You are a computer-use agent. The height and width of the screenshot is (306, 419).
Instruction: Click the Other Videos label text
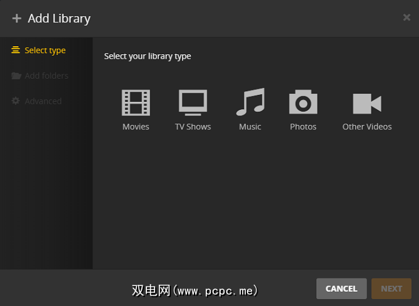[x=367, y=127]
